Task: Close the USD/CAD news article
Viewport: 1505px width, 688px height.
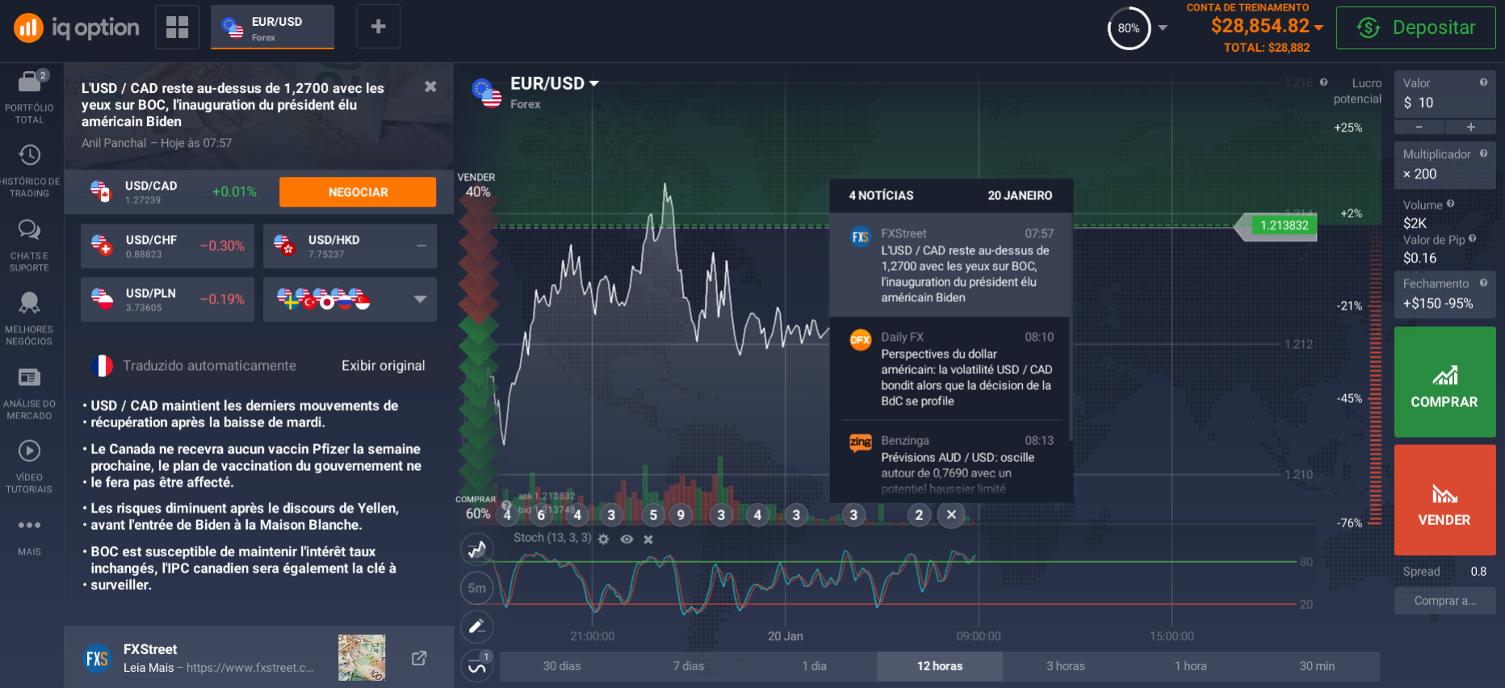Action: click(x=430, y=86)
